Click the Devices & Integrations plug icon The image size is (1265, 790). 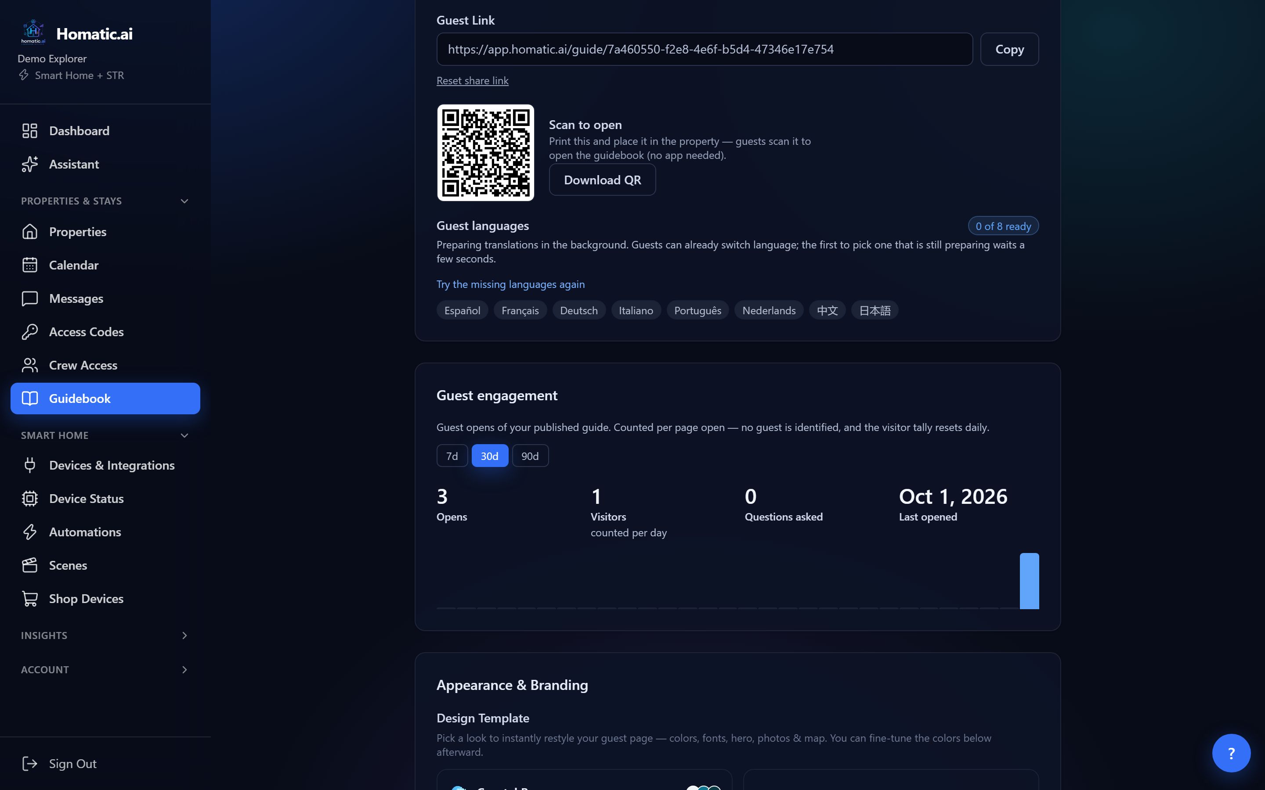point(30,465)
